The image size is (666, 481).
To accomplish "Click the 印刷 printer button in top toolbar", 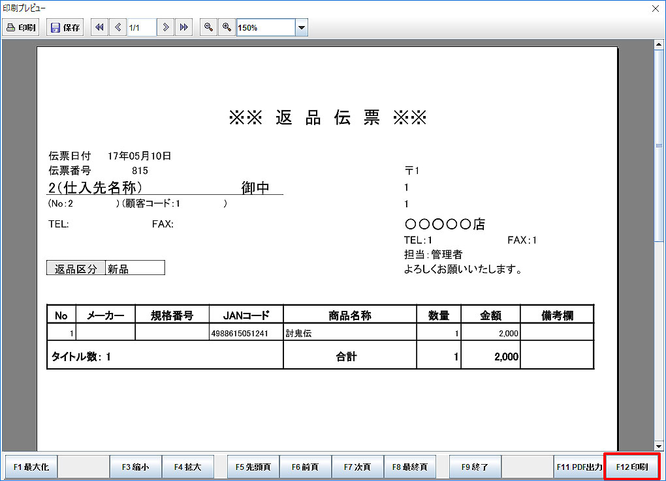I will pyautogui.click(x=22, y=27).
